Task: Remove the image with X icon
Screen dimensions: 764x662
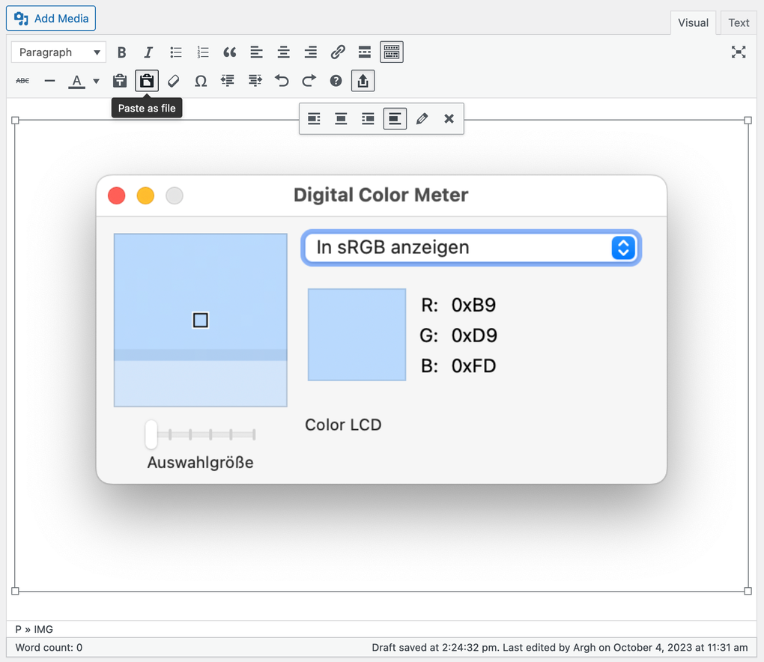Action: point(449,119)
